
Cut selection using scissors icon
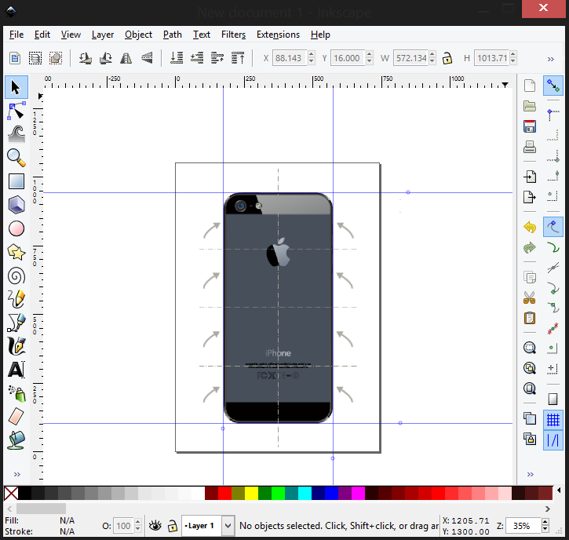click(x=530, y=297)
